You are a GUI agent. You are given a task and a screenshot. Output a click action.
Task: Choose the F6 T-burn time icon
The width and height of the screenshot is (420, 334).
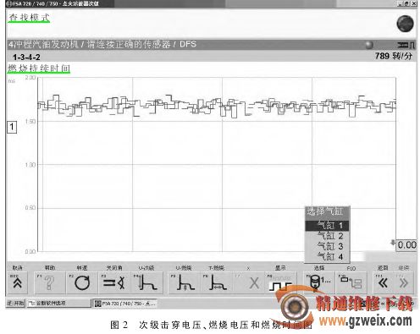click(x=217, y=282)
